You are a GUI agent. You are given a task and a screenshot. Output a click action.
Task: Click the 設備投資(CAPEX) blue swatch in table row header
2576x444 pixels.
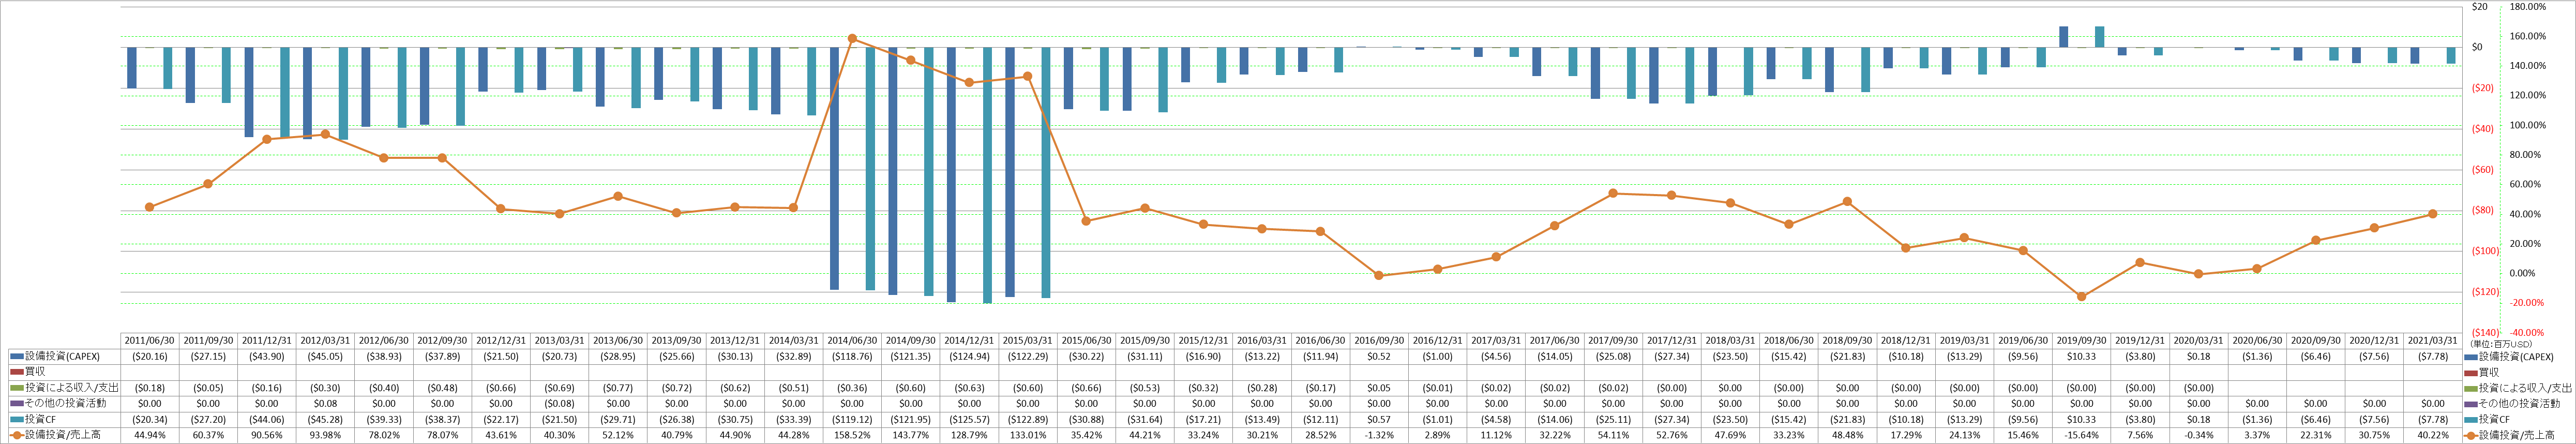17,356
